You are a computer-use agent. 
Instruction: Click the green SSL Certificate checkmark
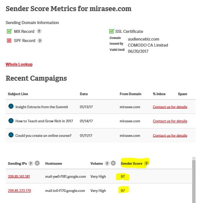(112, 31)
